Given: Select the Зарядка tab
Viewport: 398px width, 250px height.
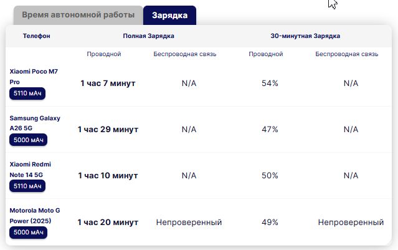Looking at the screenshot, I should 169,14.
